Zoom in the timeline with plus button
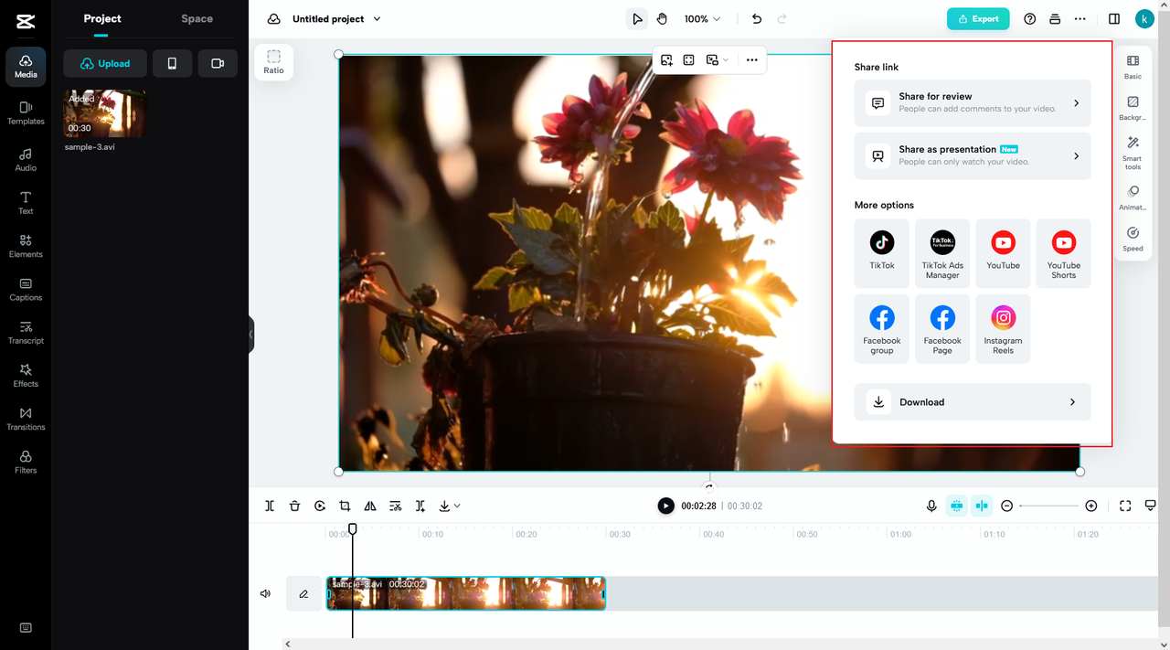This screenshot has width=1170, height=650. pos(1091,506)
